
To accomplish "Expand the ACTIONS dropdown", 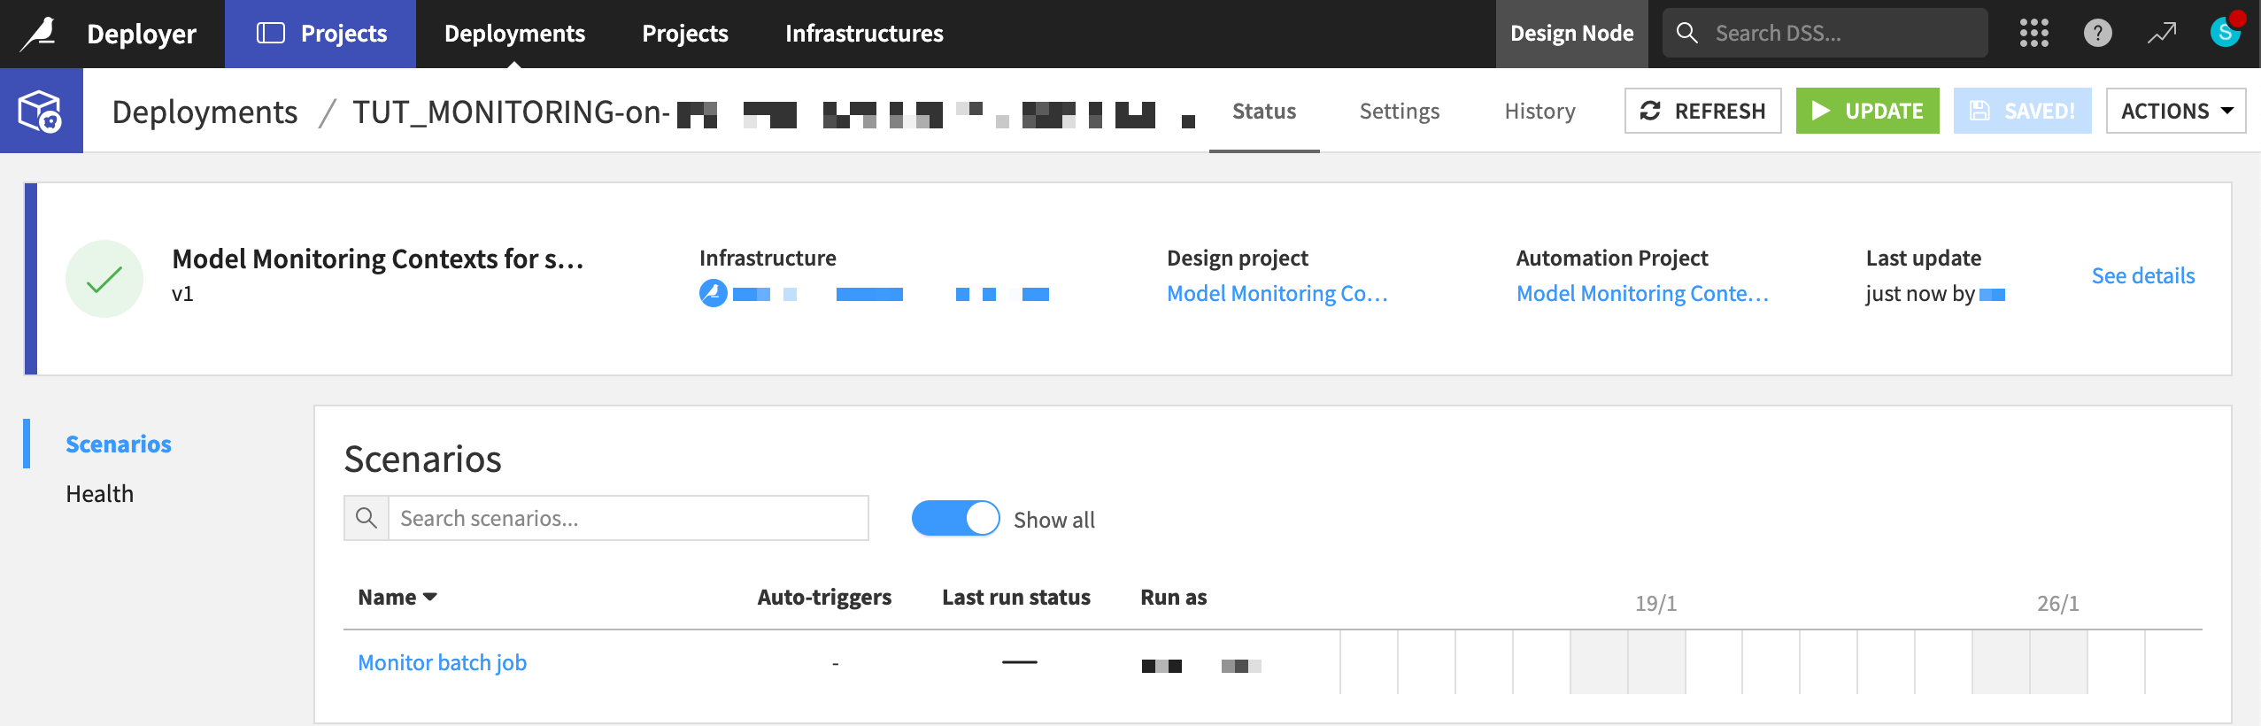I will pyautogui.click(x=2176, y=111).
